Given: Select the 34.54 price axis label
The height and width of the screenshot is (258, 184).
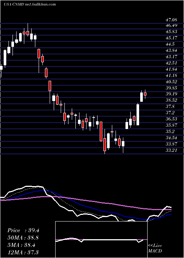Looking at the screenshot, I should click(171, 137).
